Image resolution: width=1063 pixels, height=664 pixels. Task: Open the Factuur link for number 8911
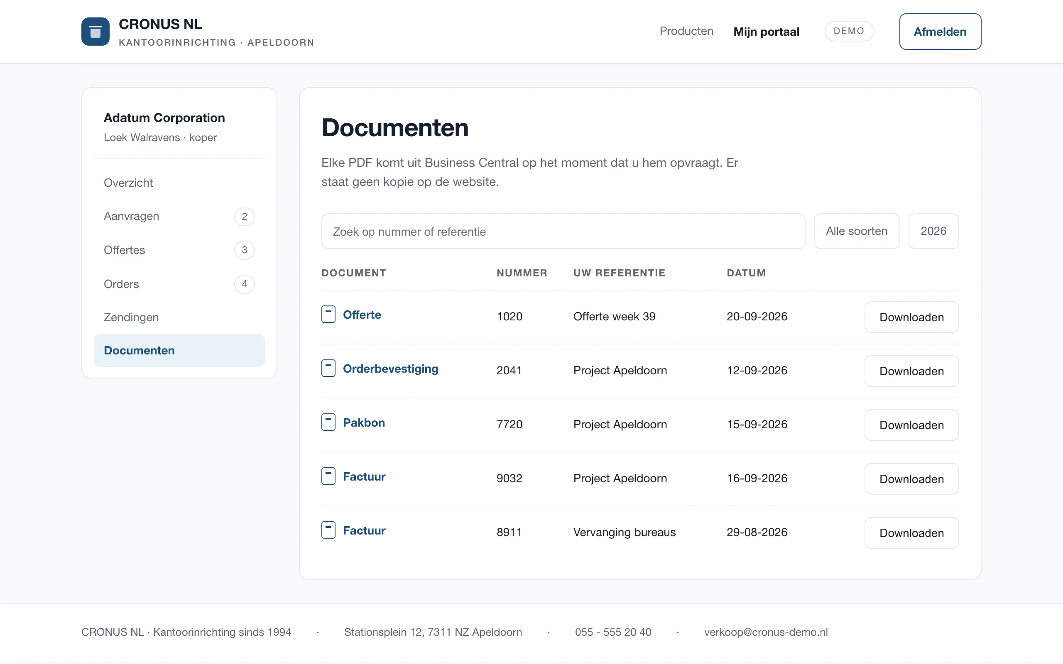pyautogui.click(x=364, y=531)
